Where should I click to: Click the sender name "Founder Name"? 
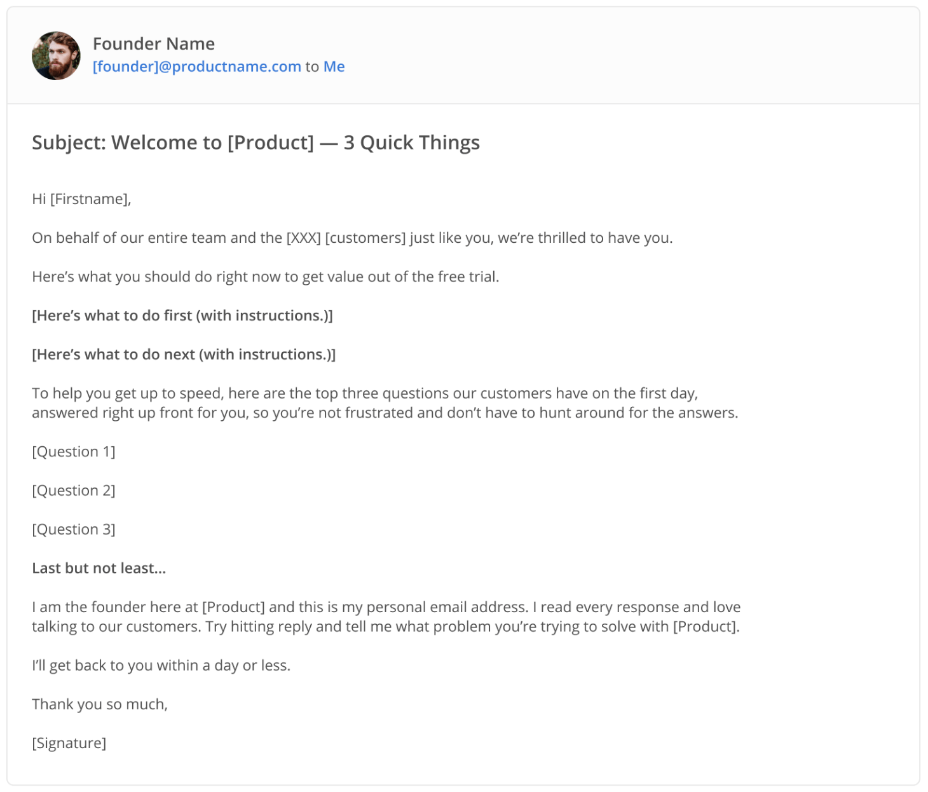point(153,44)
